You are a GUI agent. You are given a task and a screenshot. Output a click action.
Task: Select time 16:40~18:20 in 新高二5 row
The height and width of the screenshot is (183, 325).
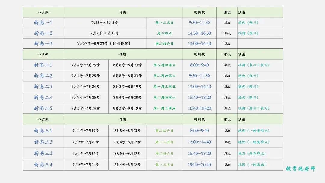199,108
